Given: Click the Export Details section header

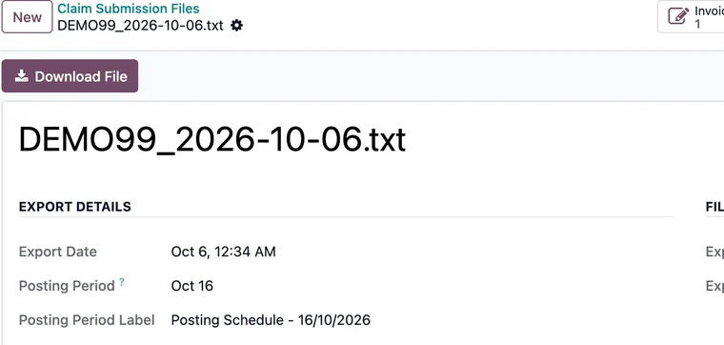Looking at the screenshot, I should coord(75,207).
